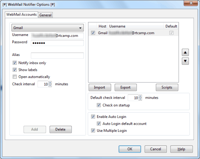Move selected account up with arrow
This screenshot has width=200, height=159.
tap(185, 52)
